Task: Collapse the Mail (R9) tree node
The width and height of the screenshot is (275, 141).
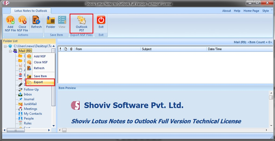Action: pos(10,51)
